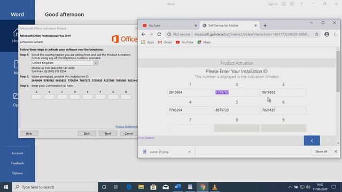This screenshot has width=342, height=192.
Task: Expand cursor (1).png download options chevron
Action: (x=189, y=151)
